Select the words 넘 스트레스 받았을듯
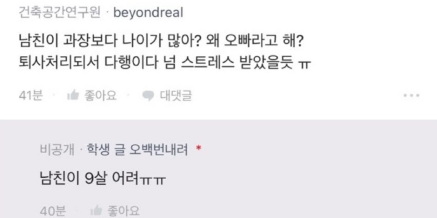The height and width of the screenshot is (218, 437). point(233,64)
